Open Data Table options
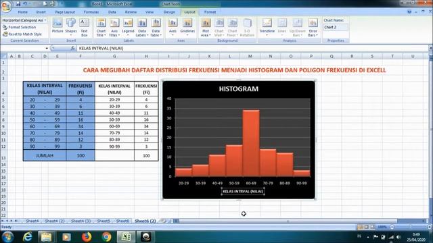 (x=156, y=27)
